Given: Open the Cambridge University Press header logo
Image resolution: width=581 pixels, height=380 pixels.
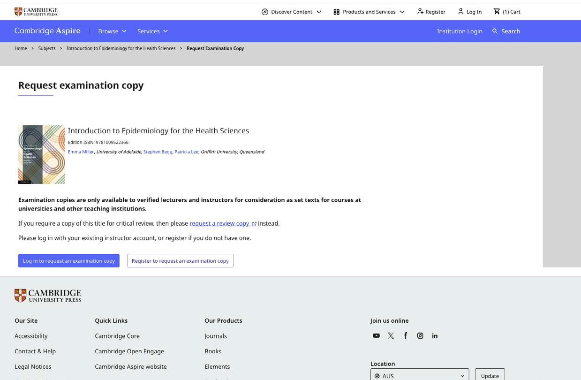Looking at the screenshot, I should click(36, 11).
